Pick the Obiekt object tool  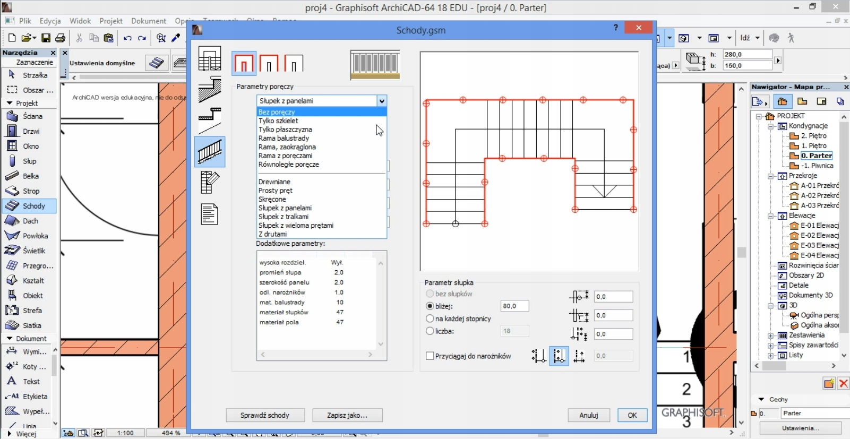(x=29, y=296)
